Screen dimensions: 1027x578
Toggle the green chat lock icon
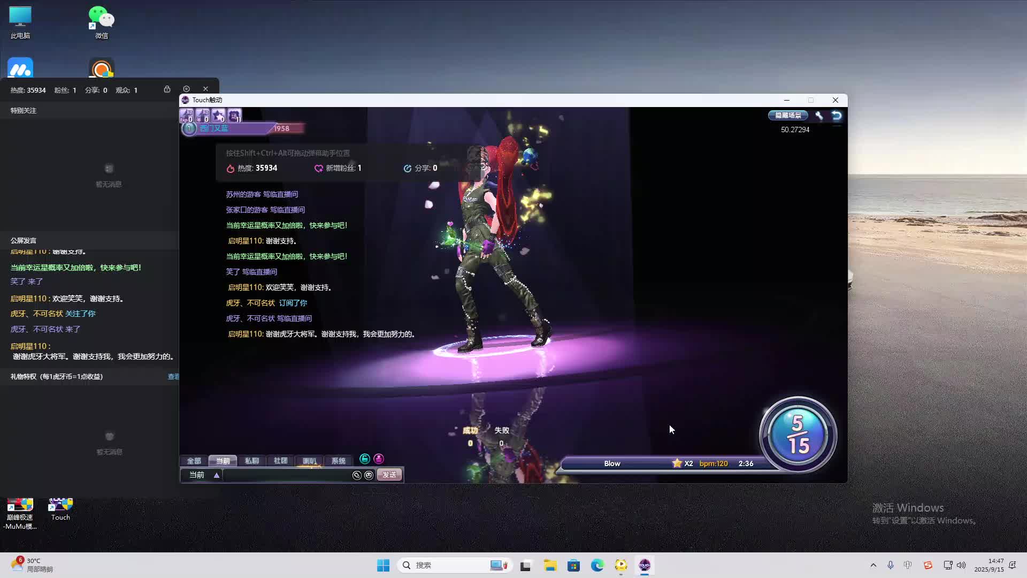365,459
